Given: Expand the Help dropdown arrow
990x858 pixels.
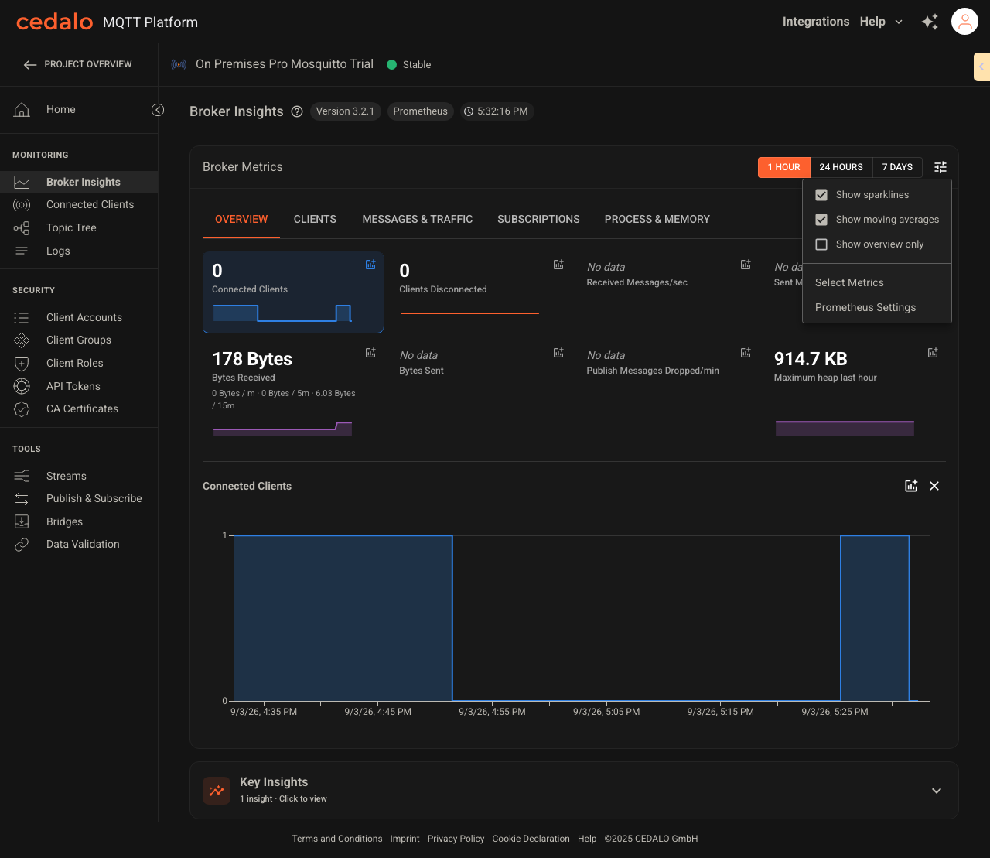Looking at the screenshot, I should pyautogui.click(x=899, y=22).
